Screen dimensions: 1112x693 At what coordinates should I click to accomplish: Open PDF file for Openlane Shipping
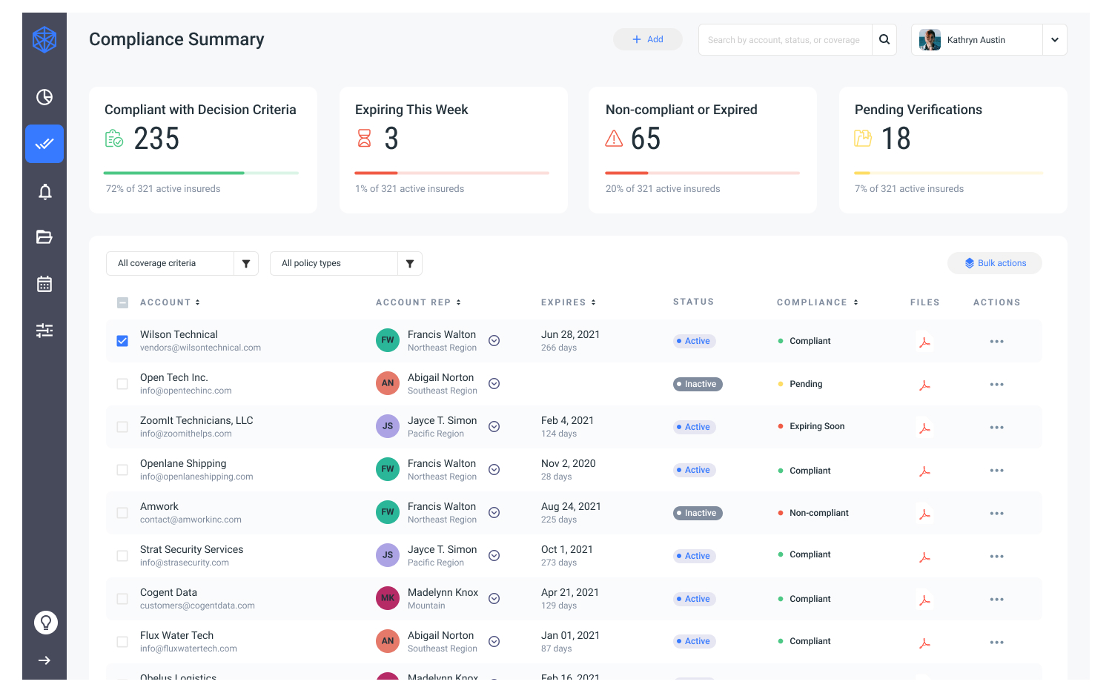click(x=924, y=471)
